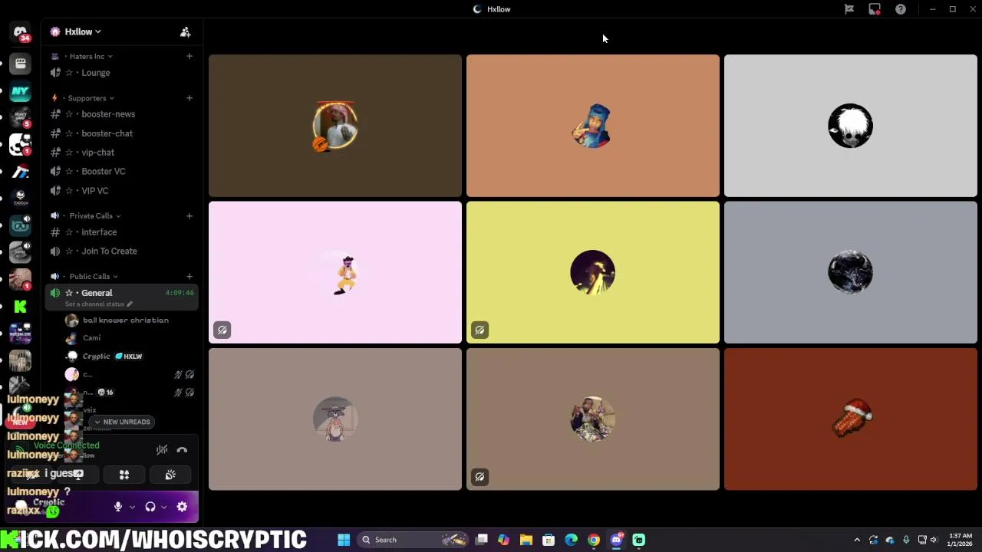Open gray tile with earth avatar

click(x=851, y=272)
